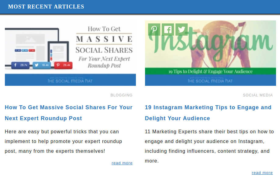
Task: Click The Social Media Hat logo below Instagram image
Action: (210, 80)
